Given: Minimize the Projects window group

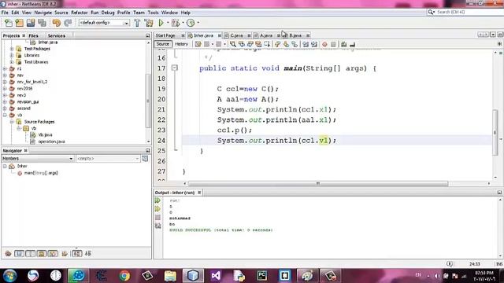Looking at the screenshot, I should coord(148,35).
